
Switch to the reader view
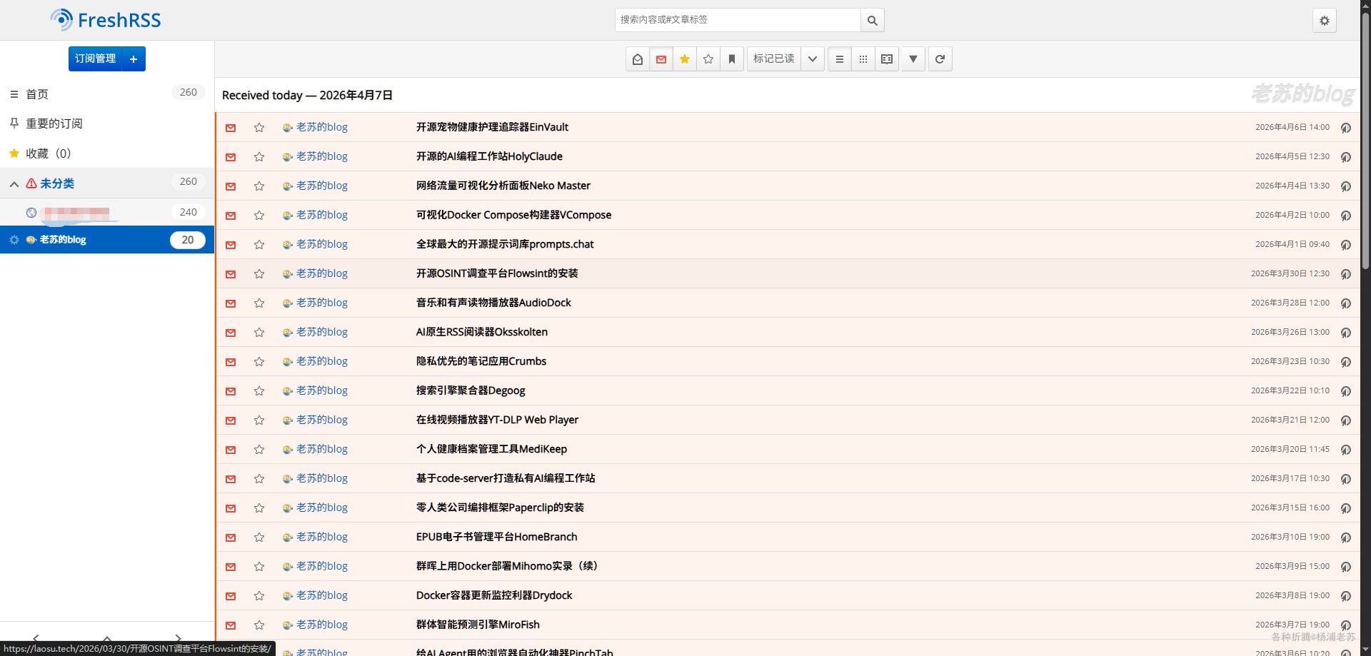(x=887, y=59)
